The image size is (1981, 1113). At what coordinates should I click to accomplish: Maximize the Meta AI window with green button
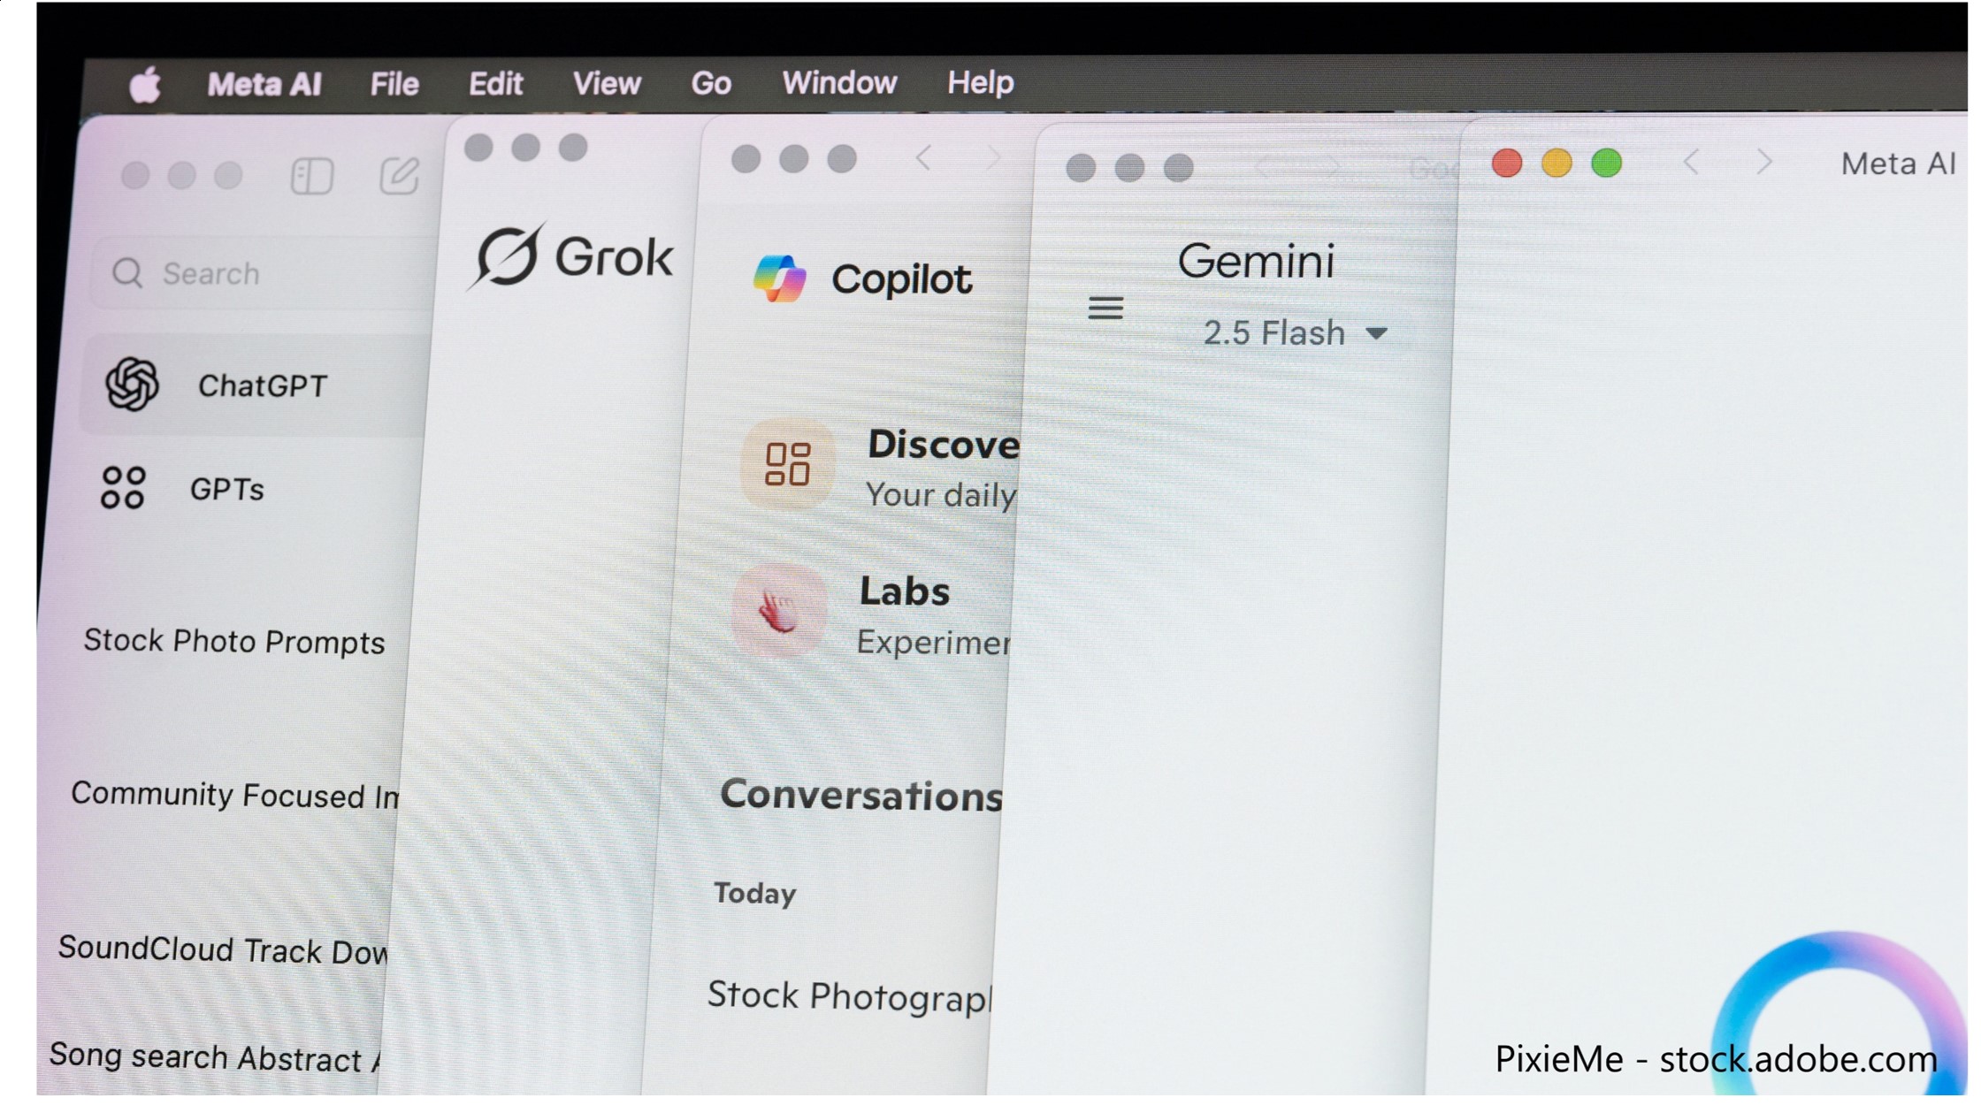click(x=1607, y=164)
